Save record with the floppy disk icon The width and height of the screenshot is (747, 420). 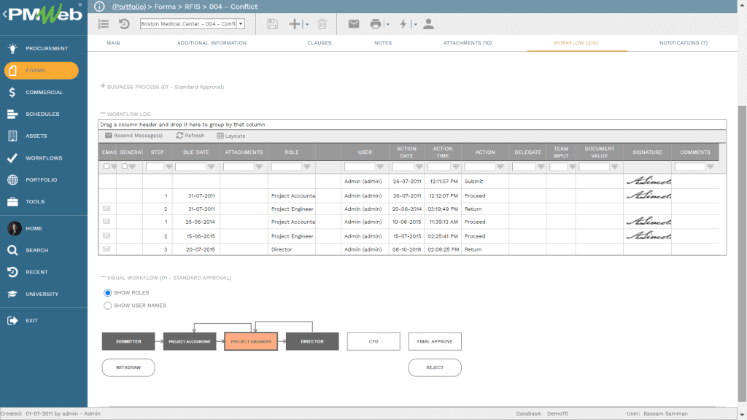[272, 24]
